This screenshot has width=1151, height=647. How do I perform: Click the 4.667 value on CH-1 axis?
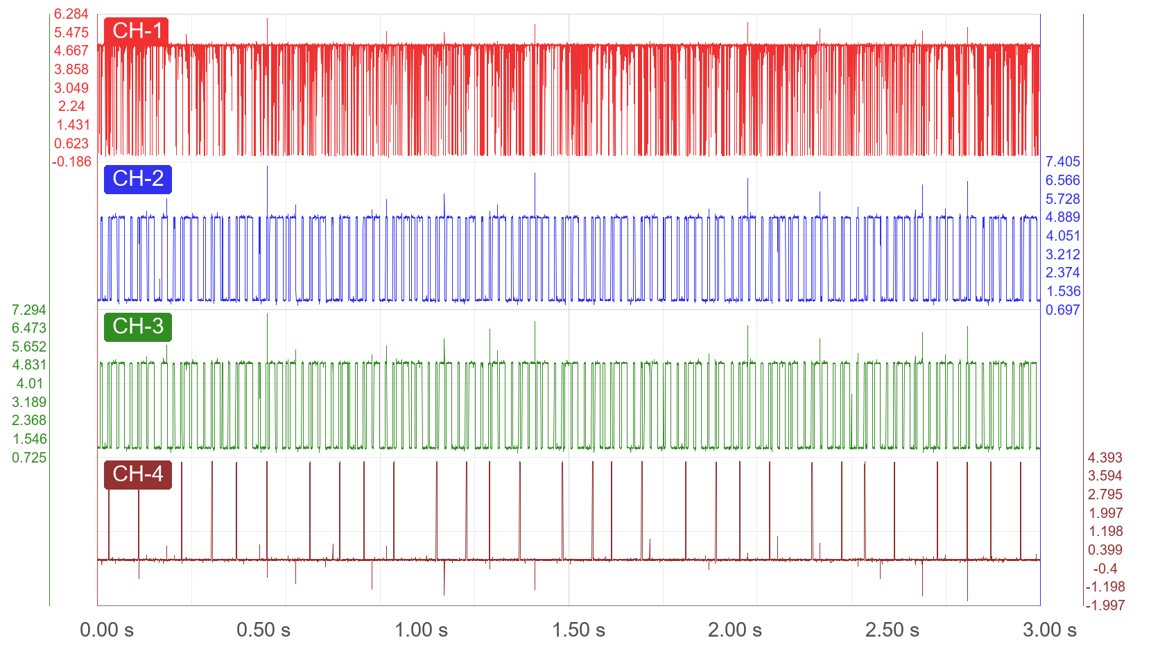point(71,51)
